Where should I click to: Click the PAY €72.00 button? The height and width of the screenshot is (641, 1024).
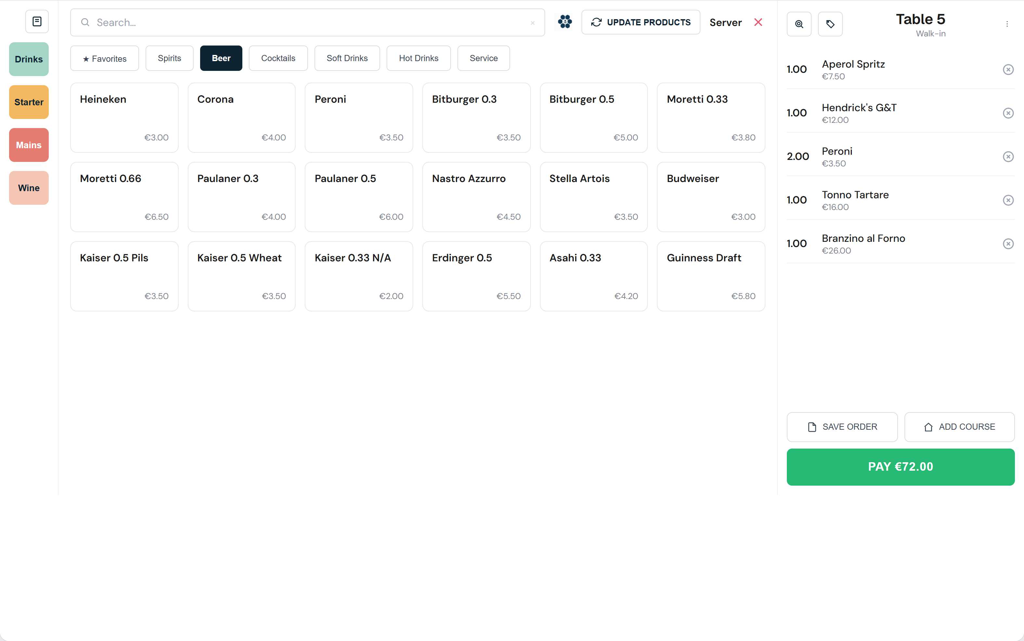pyautogui.click(x=900, y=467)
